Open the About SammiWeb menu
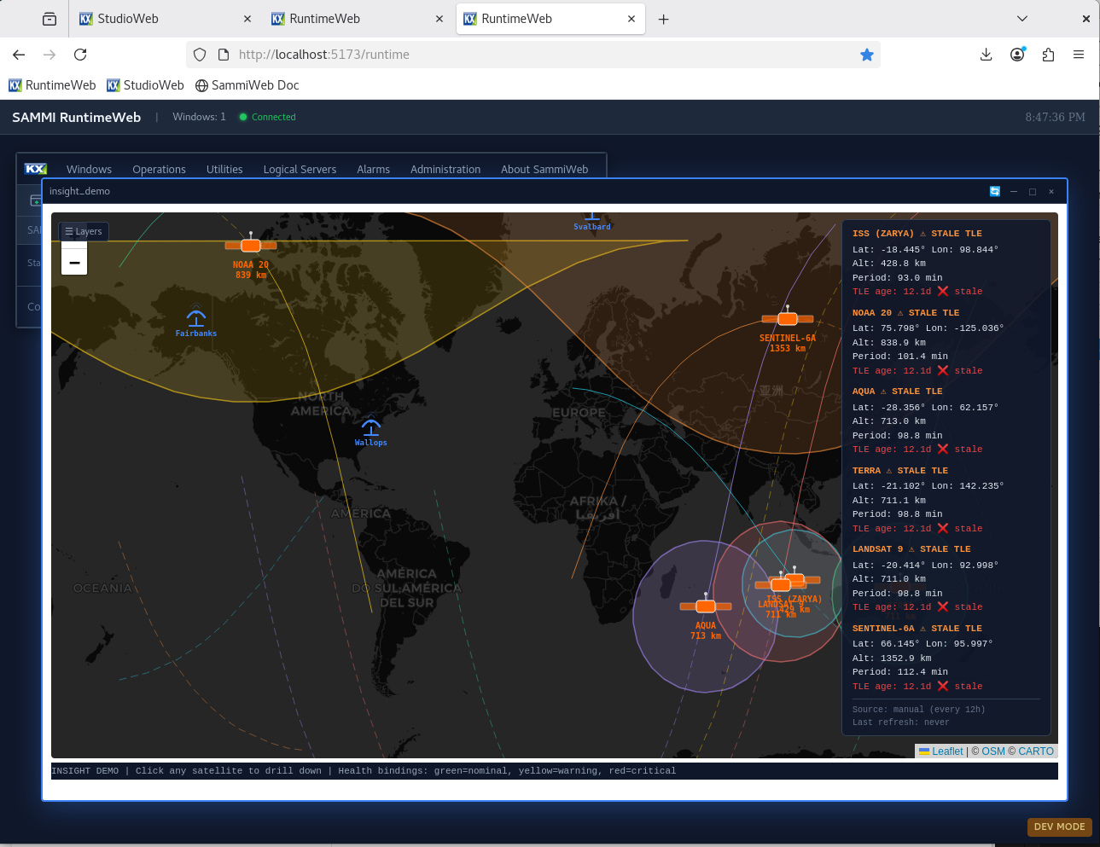This screenshot has width=1100, height=847. [x=544, y=169]
